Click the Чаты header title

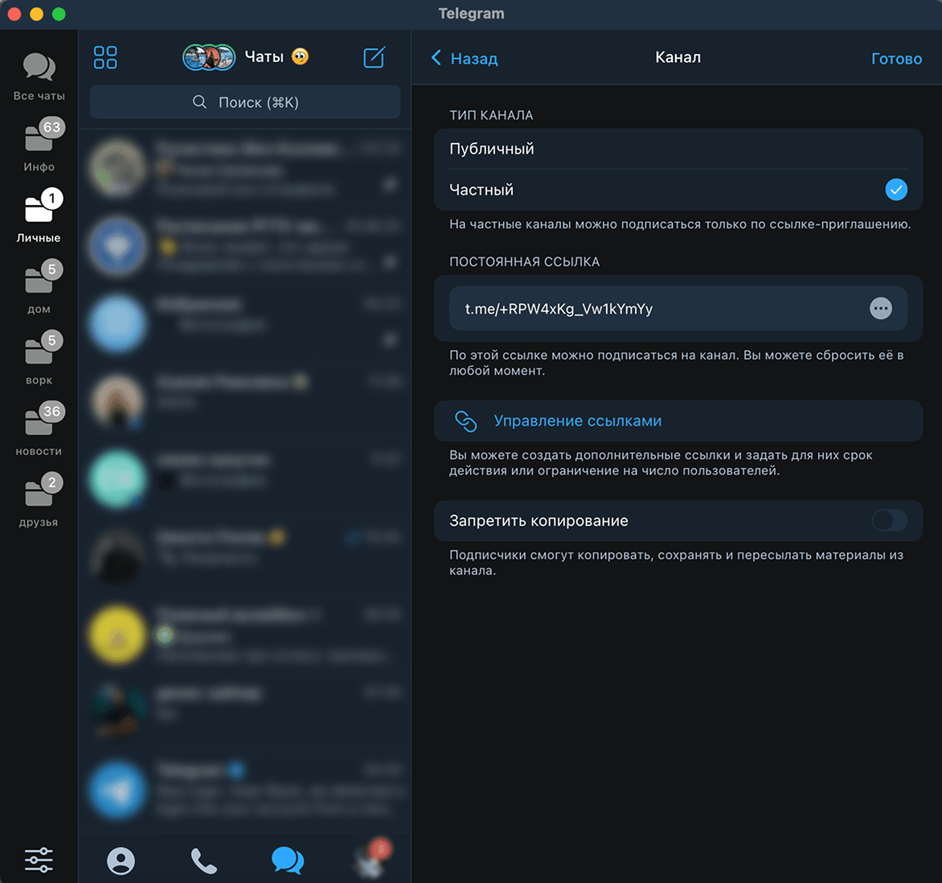264,56
